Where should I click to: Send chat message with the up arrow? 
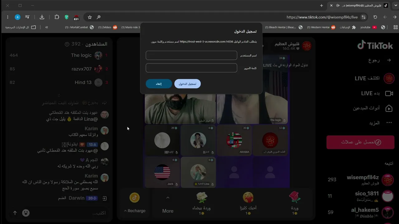point(15,213)
